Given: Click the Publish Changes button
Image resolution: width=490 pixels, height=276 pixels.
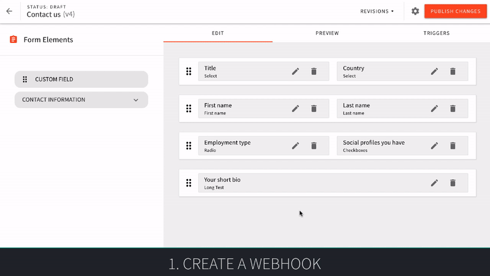Looking at the screenshot, I should (x=455, y=11).
